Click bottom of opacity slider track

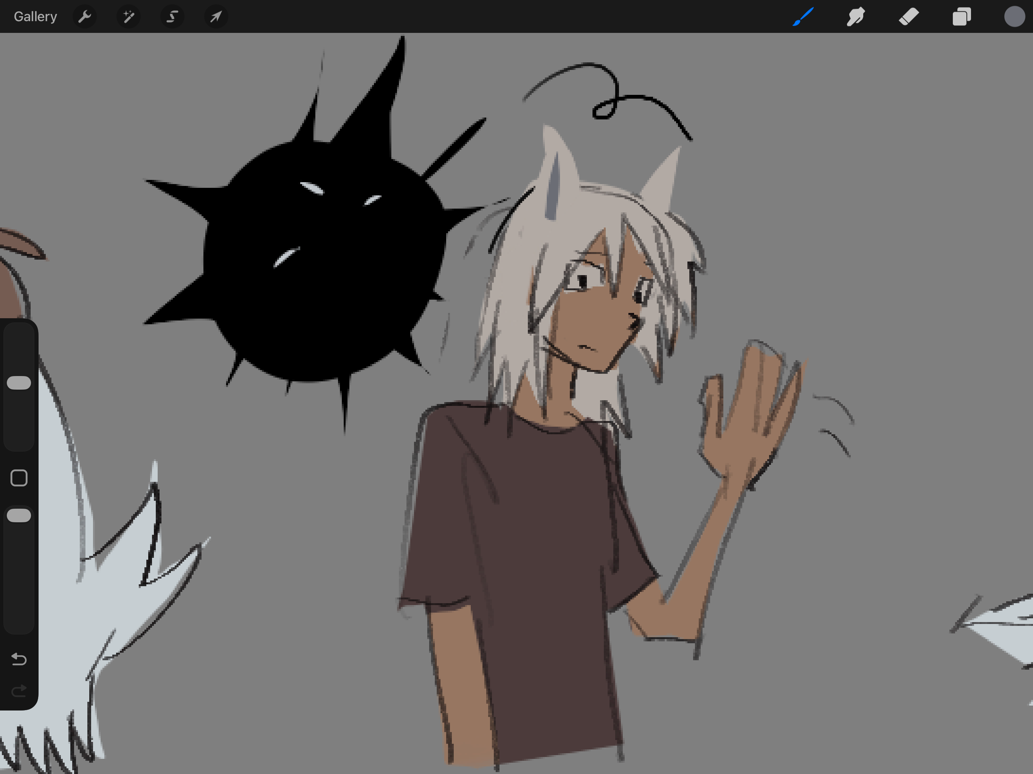tap(19, 623)
